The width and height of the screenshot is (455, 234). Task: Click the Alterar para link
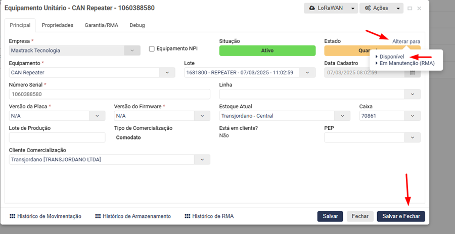[406, 41]
